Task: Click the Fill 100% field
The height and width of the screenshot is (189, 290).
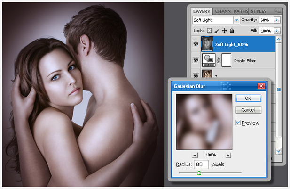Action: tap(266, 31)
